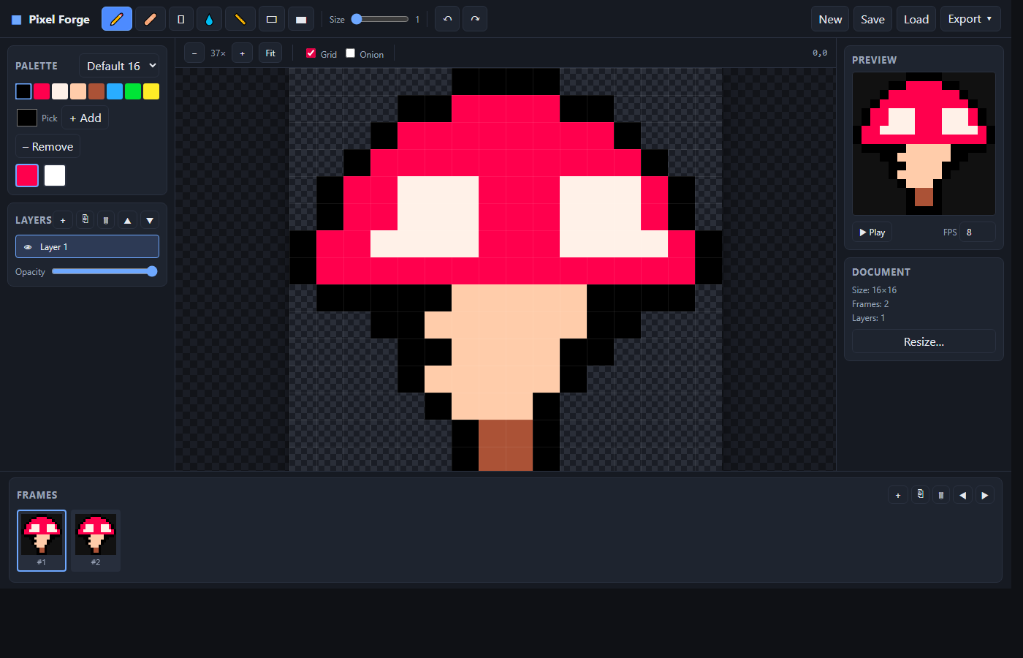Open the Default 16 palette dropdown

(x=119, y=66)
